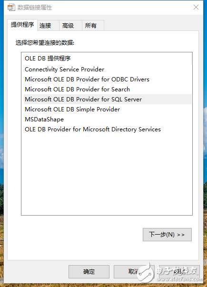Click the Data Link Properties title icon
Screen dimensions: 207x287
(x=11, y=7)
